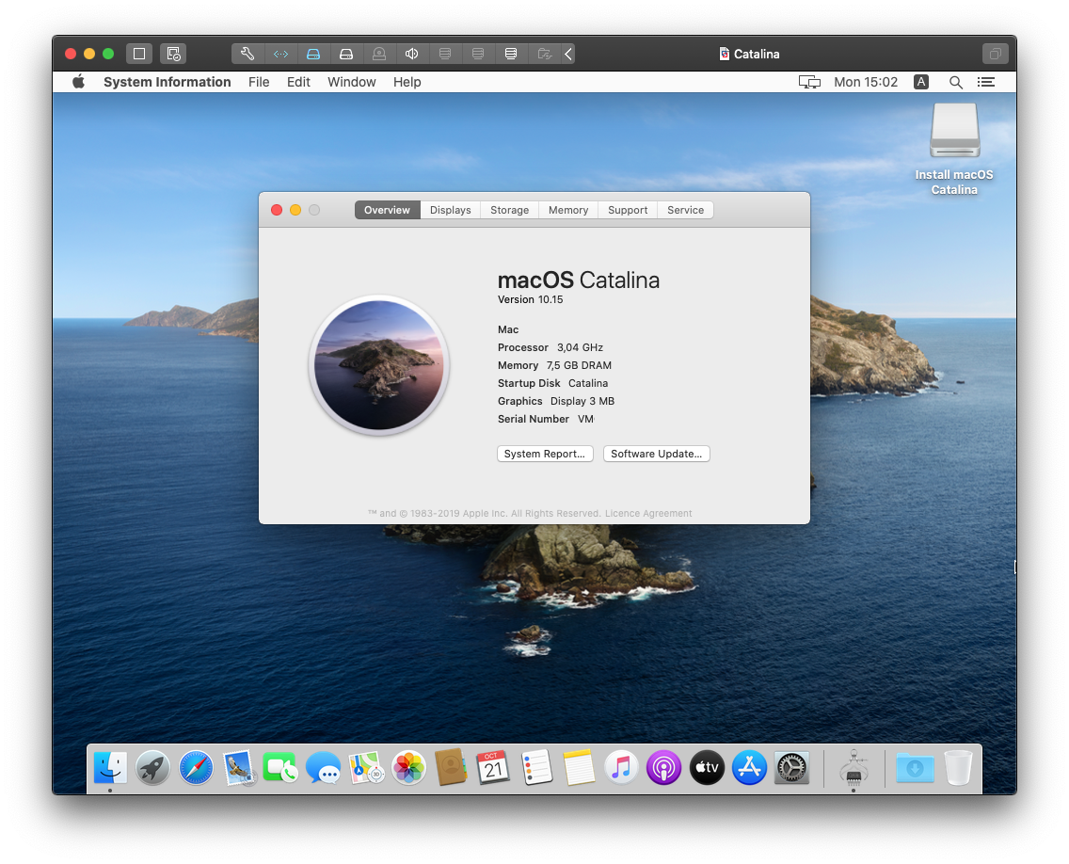This screenshot has height=864, width=1069.
Task: Switch to the Storage tab
Action: (510, 210)
